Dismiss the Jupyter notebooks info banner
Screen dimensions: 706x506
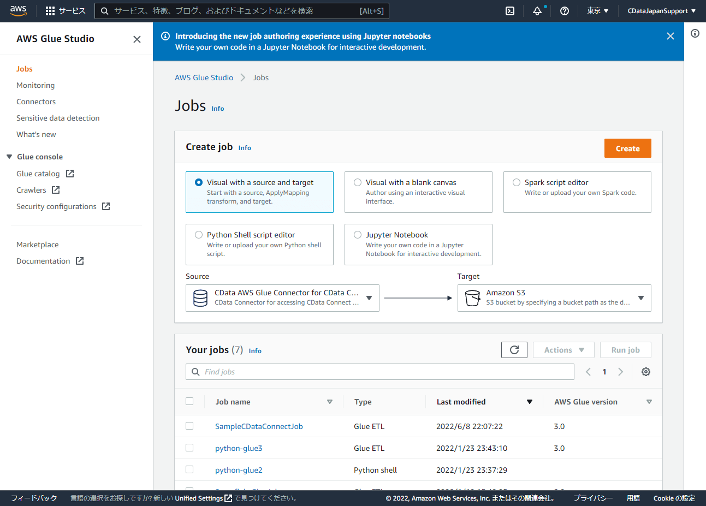670,36
